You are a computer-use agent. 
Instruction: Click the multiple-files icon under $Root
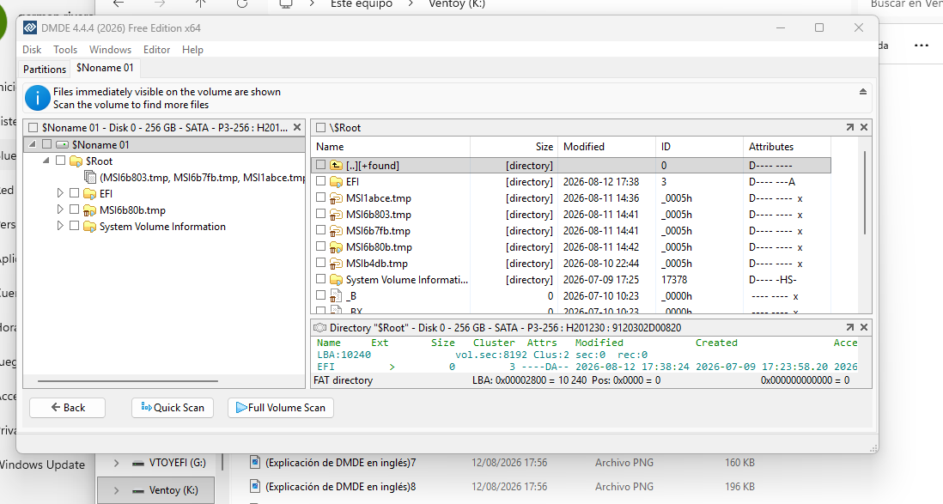pyautogui.click(x=90, y=178)
